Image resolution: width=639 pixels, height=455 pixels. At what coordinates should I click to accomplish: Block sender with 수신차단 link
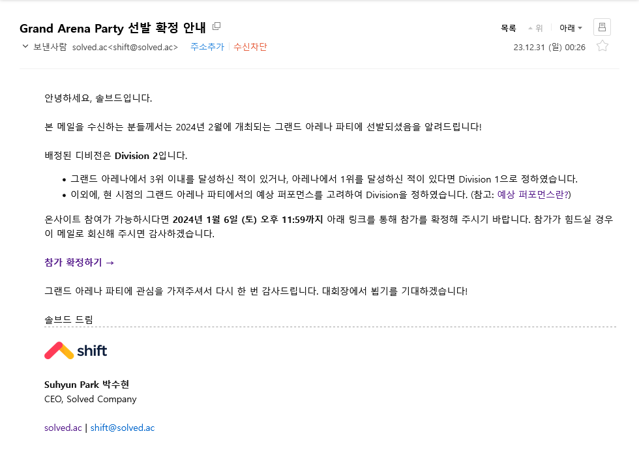coord(250,47)
